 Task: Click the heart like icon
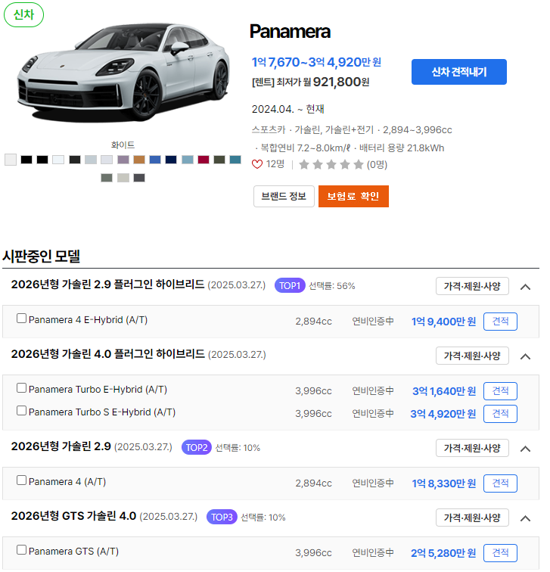pyautogui.click(x=257, y=164)
